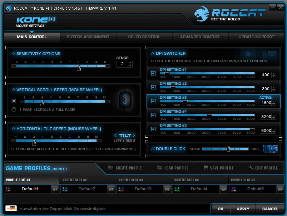The image size is (287, 216).
Task: Click the ROCCAT panther logo at top right
Action: [x=201, y=14]
